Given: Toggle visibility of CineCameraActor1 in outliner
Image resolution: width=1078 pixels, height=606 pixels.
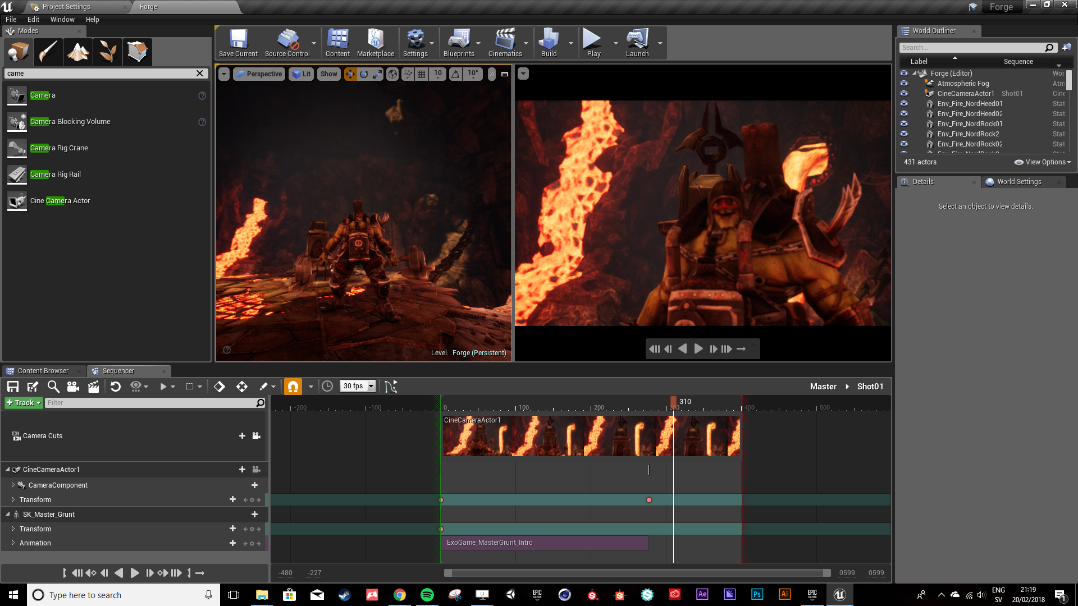Looking at the screenshot, I should coord(904,94).
